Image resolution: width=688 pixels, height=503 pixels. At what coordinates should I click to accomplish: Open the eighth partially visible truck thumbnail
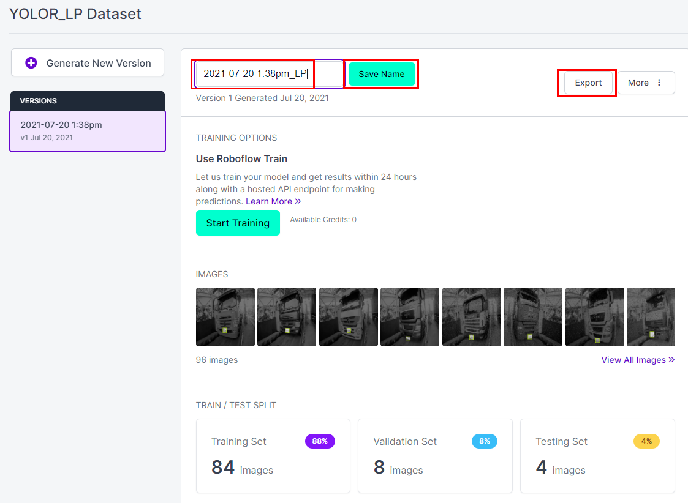651,317
